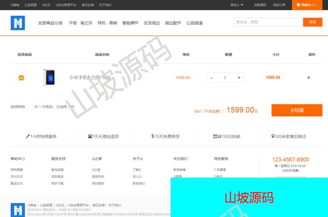Open the 生活周边 category

(x=152, y=23)
